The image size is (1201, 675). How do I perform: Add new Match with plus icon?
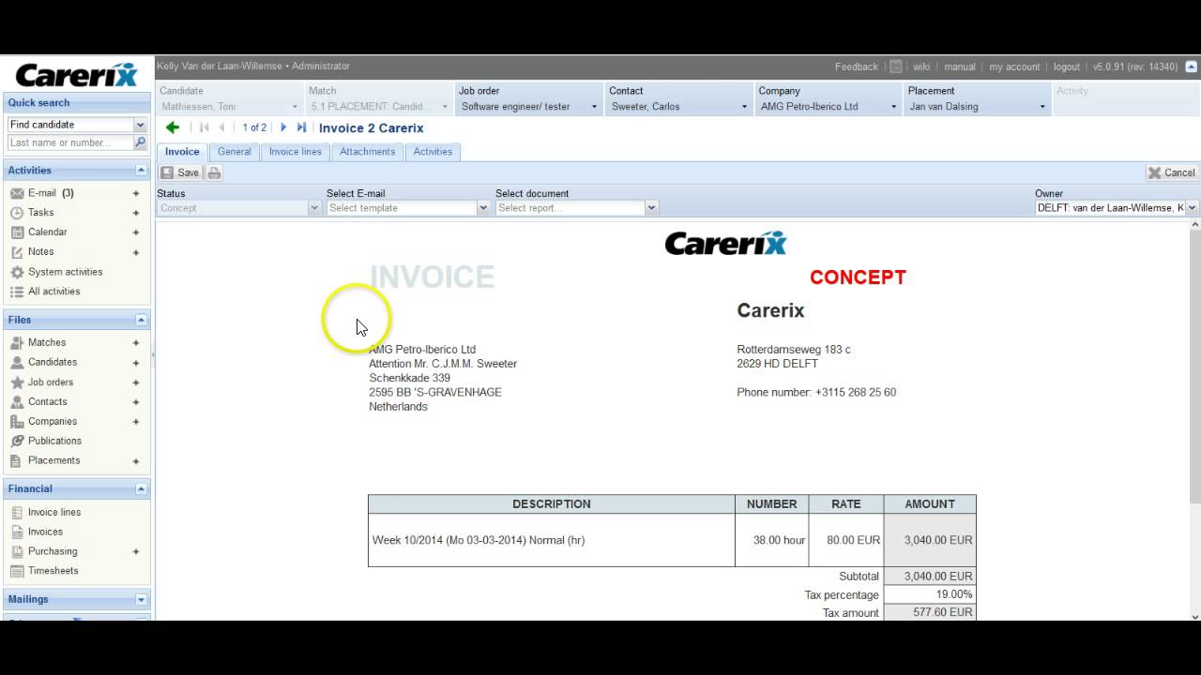[x=136, y=343]
